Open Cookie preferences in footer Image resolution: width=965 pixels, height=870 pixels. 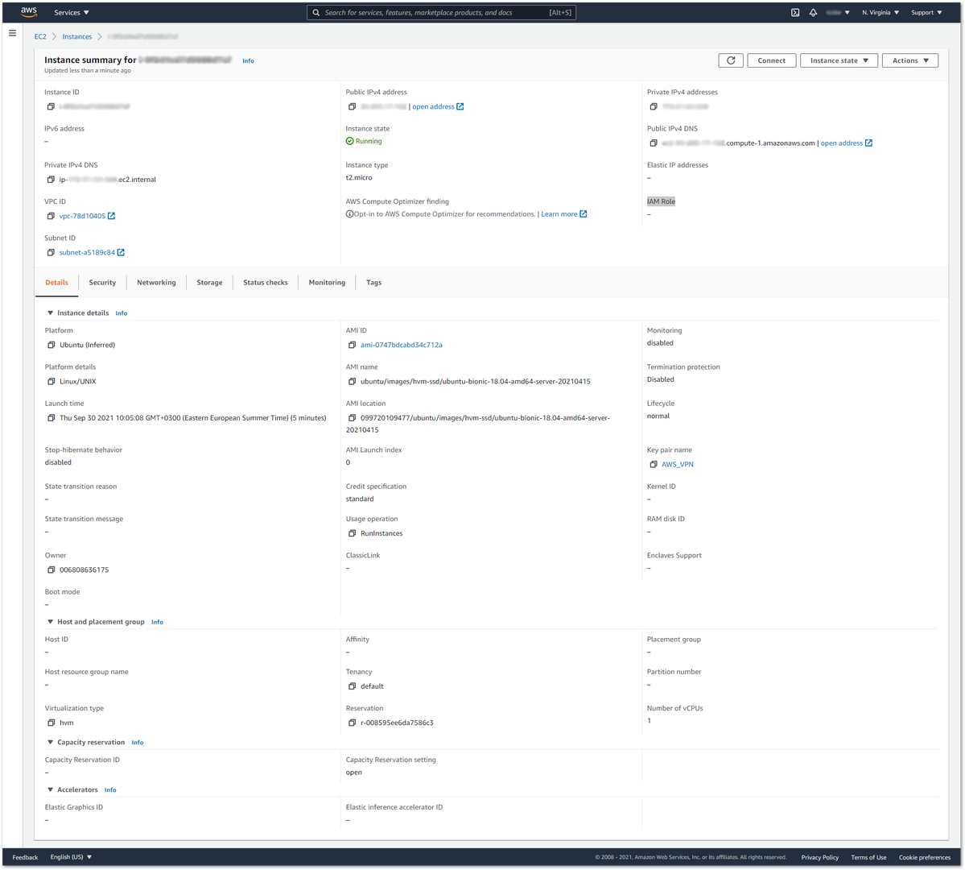[925, 857]
